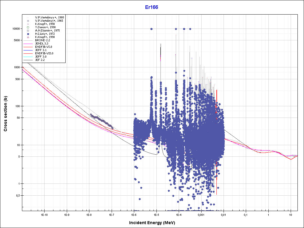Click the cross marker beside K.Knopf+, 1998
Image resolution: width=304 pixels, height=228 pixels.
point(28,24)
